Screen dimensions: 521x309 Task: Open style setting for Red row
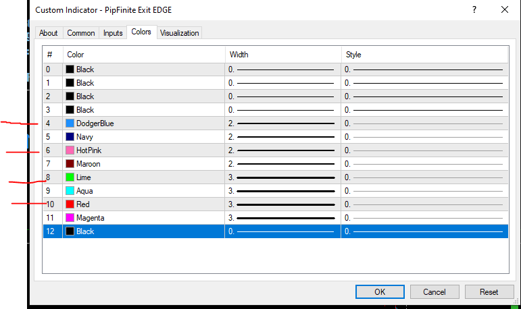[x=424, y=204]
